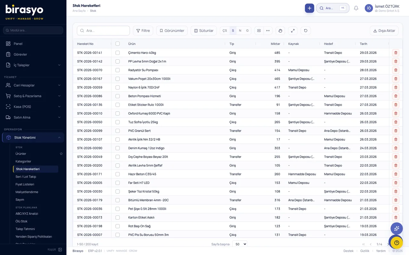Open the Panel dashboard item

[x=33, y=44]
